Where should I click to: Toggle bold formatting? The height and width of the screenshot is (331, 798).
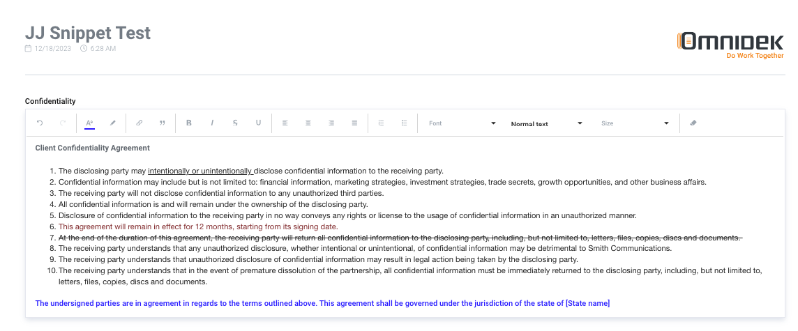coord(189,123)
